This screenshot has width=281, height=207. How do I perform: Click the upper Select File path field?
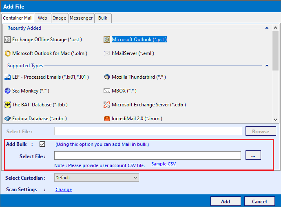[x=148, y=131]
